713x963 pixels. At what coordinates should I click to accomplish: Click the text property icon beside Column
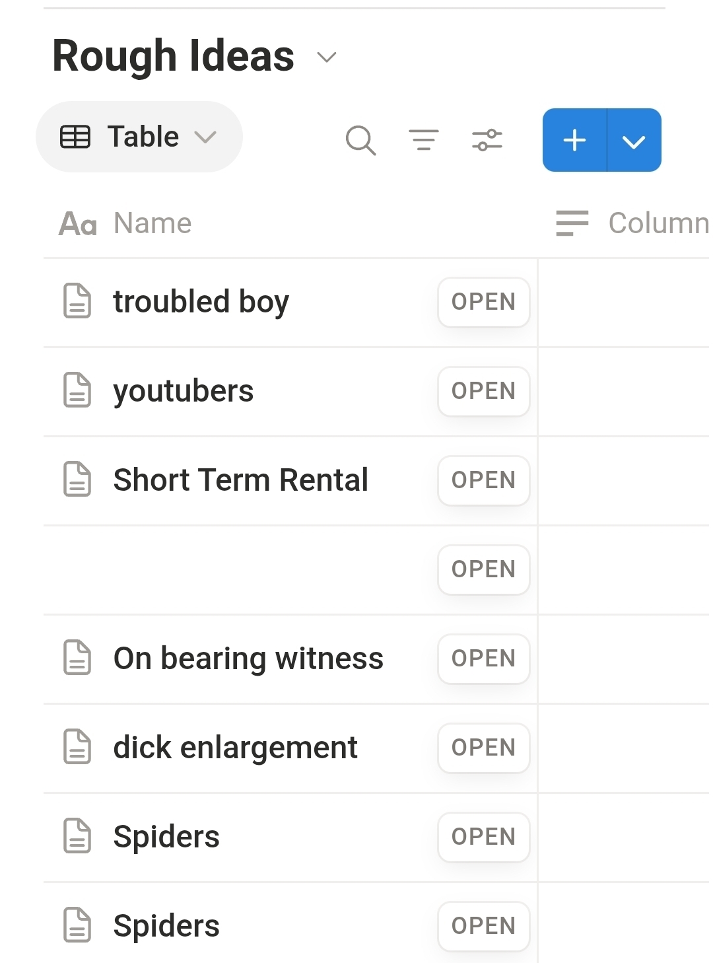(x=572, y=223)
